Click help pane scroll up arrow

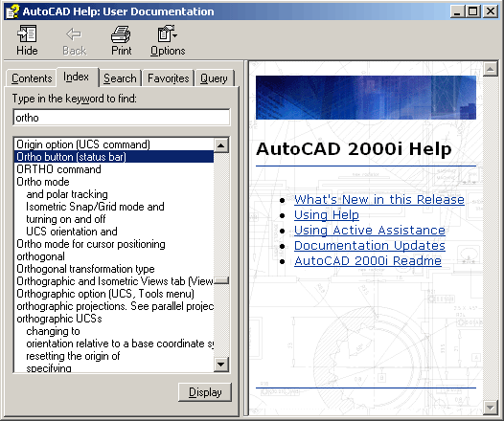(491, 69)
